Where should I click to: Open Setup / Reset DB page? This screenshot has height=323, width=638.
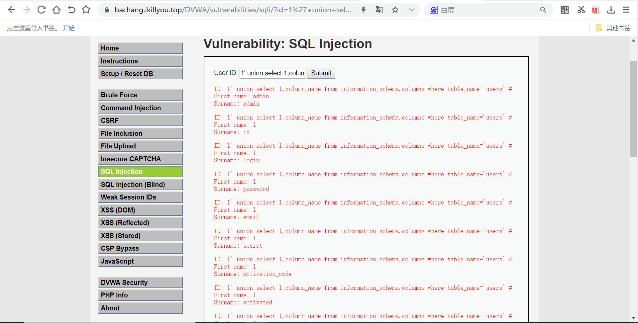pyautogui.click(x=140, y=74)
